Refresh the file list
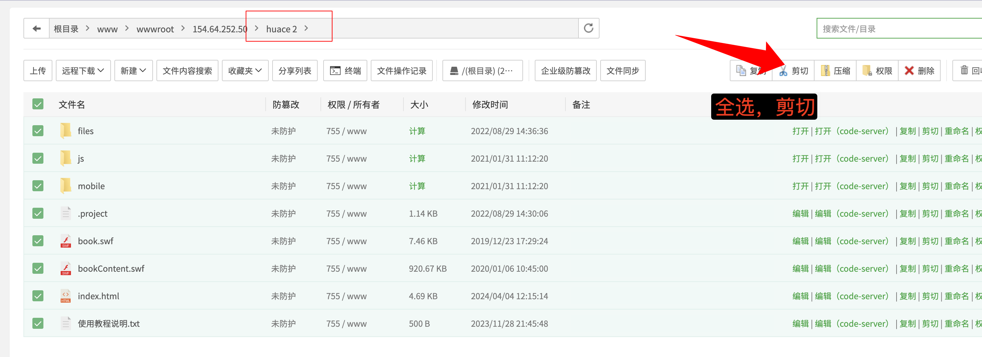Screen dimensions: 982x357 pos(588,28)
